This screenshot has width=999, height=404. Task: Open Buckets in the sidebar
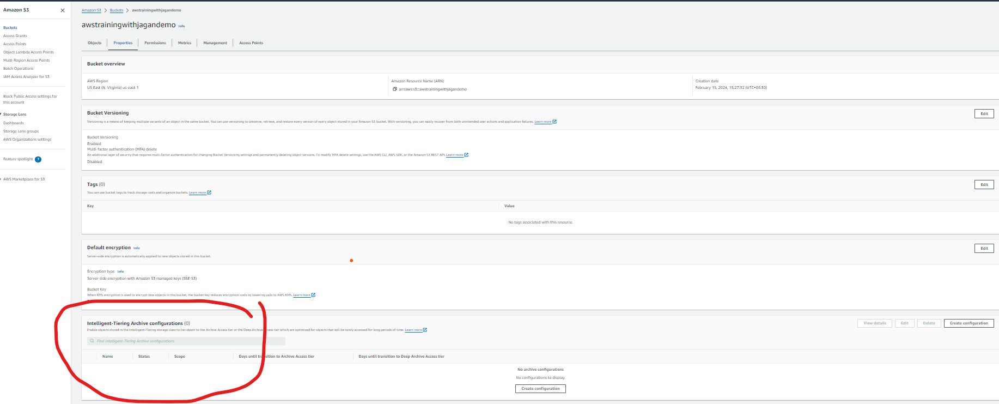pos(10,27)
